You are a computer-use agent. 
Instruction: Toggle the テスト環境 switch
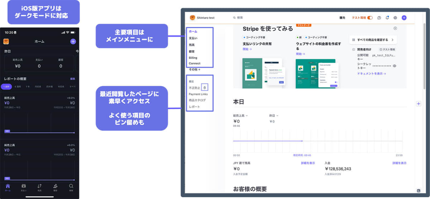(x=370, y=18)
